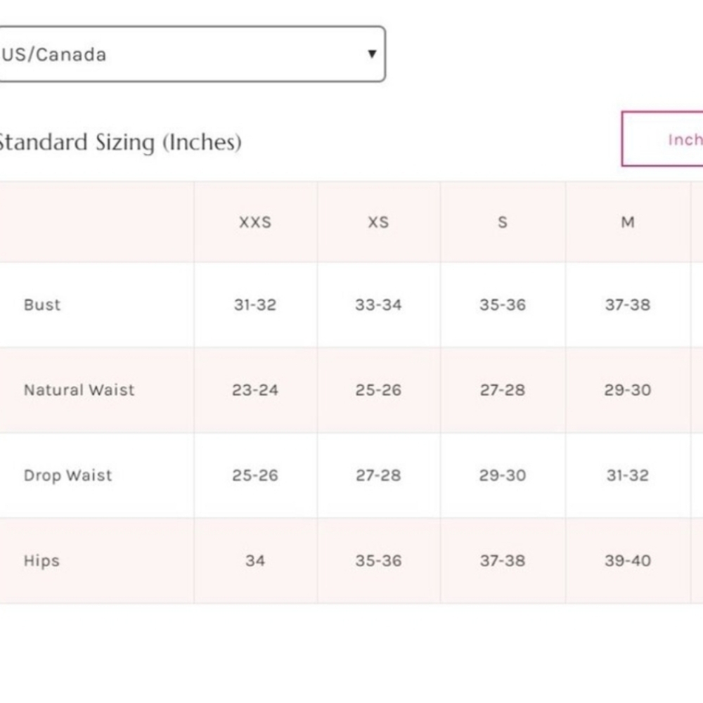Screen dimensions: 703x703
Task: Click the M bust value 37-38
Action: (x=628, y=305)
